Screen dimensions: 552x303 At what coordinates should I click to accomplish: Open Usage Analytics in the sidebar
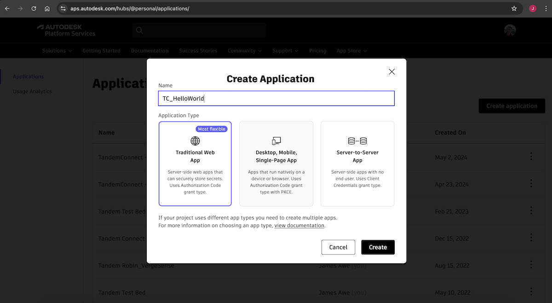coord(32,91)
